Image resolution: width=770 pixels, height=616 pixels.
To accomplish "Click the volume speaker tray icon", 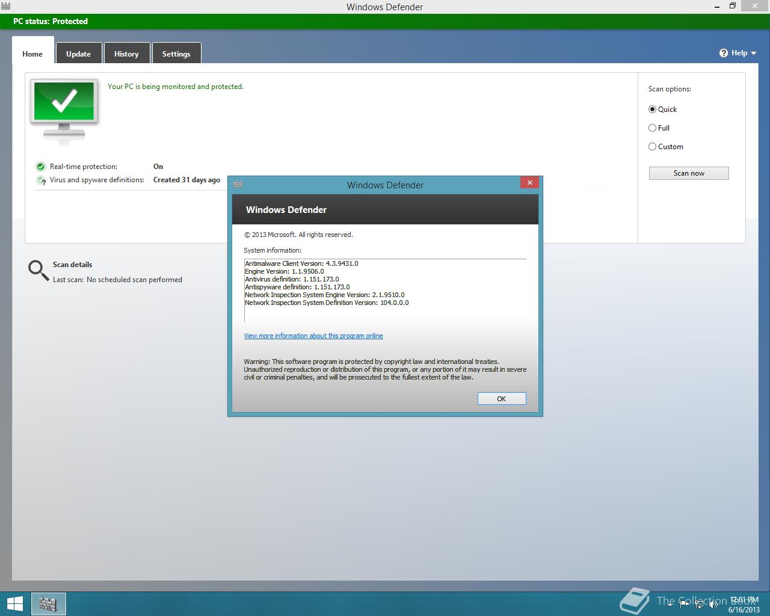I will (x=713, y=603).
